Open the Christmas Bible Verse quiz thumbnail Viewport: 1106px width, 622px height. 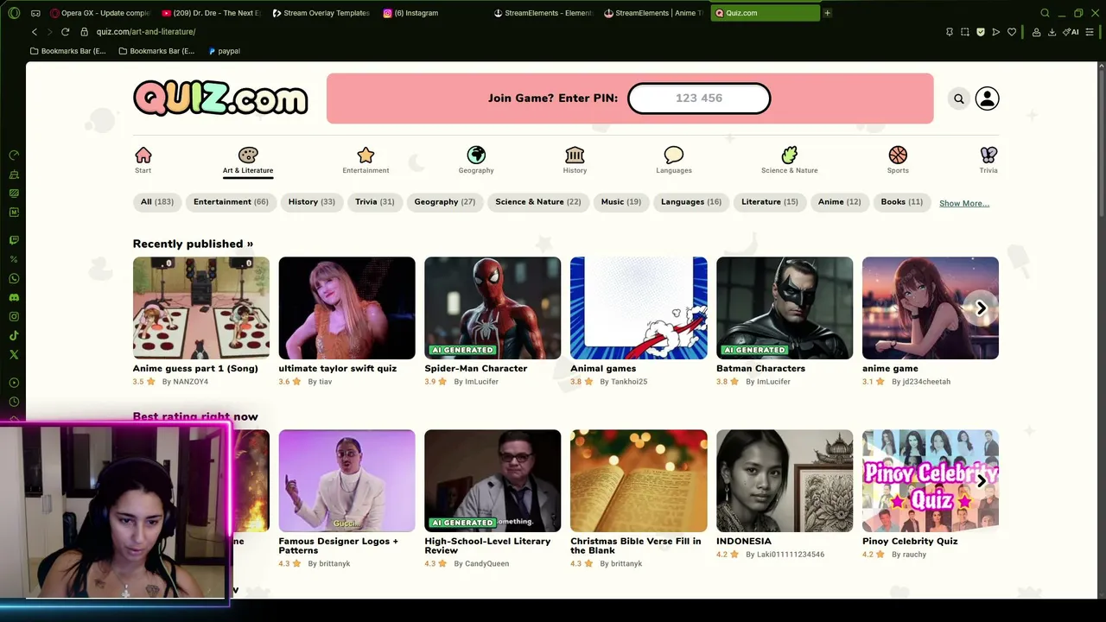click(639, 480)
